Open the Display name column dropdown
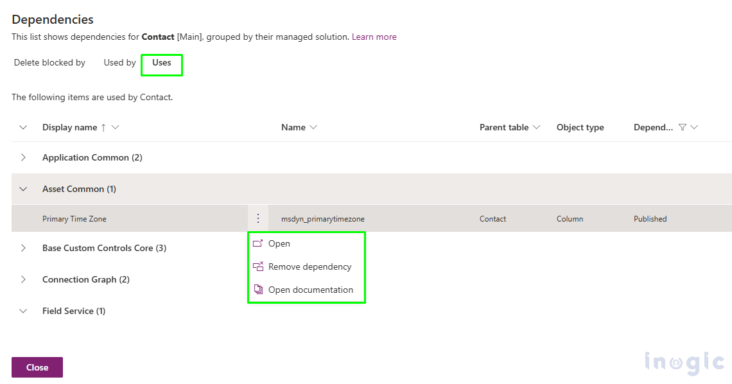 [x=116, y=127]
